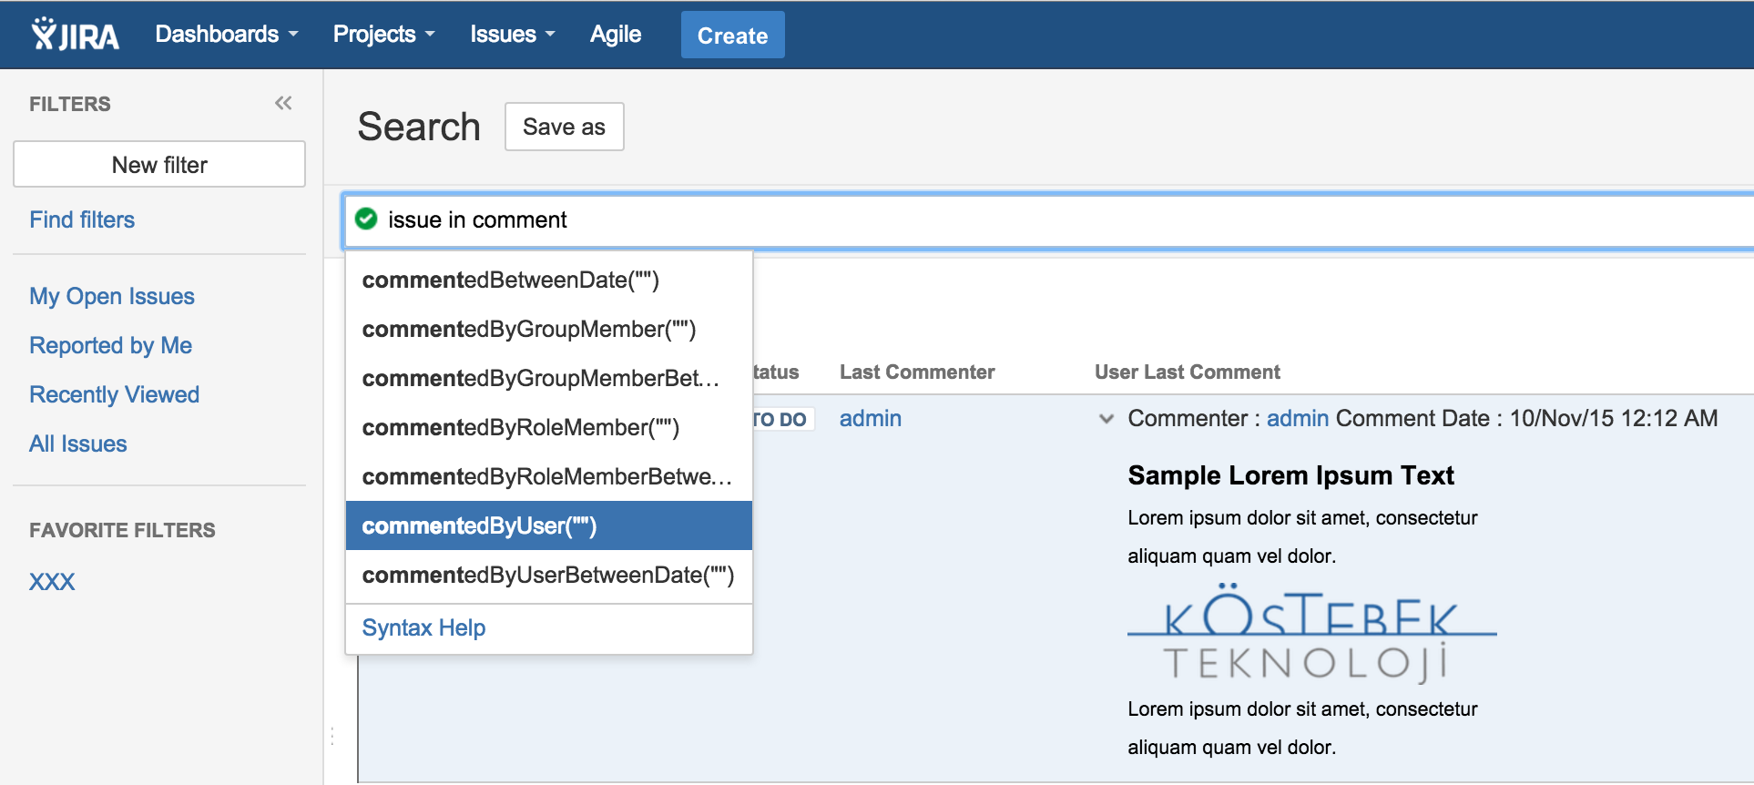This screenshot has height=785, width=1754.
Task: Click the green JQL valid checkmark icon
Action: [x=366, y=219]
